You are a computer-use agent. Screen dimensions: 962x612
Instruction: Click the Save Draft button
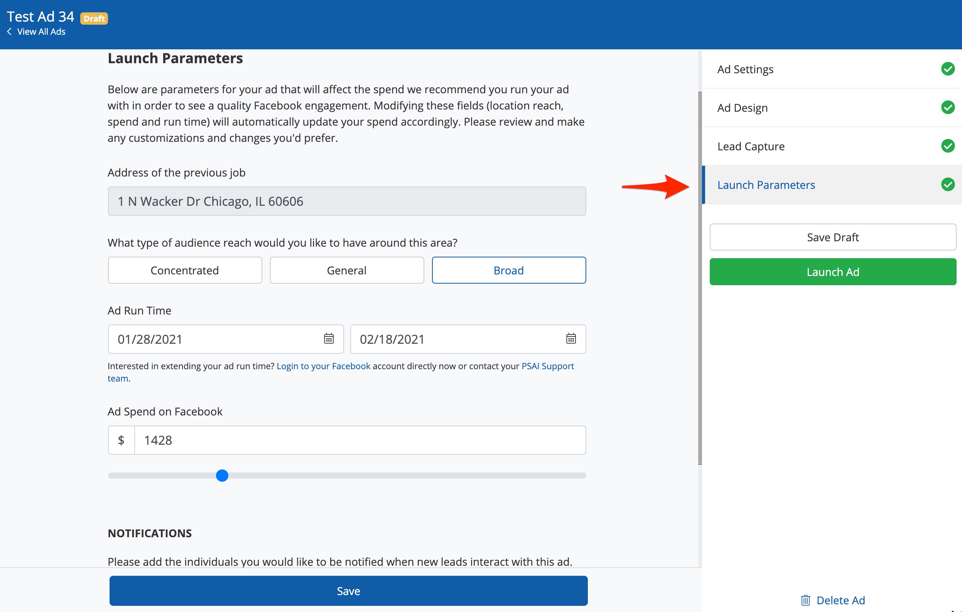coord(832,237)
